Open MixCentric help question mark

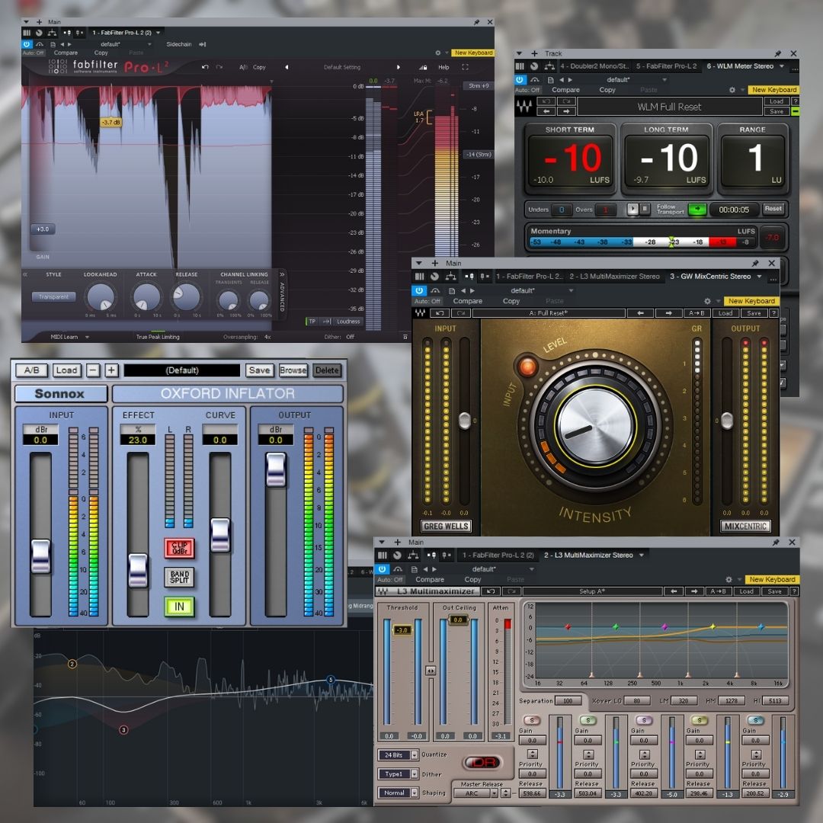pyautogui.click(x=773, y=313)
